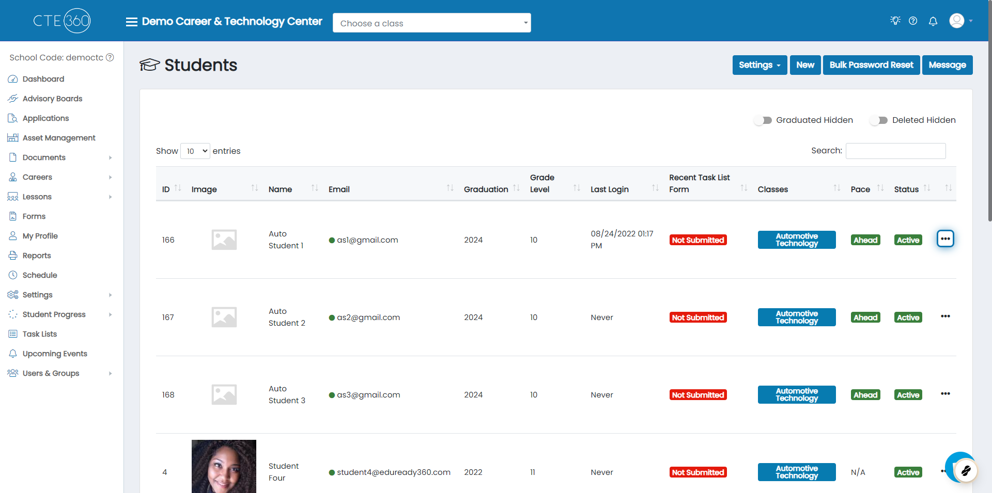The width and height of the screenshot is (992, 493).
Task: Toggle the Deleted Hidden switch
Action: (x=878, y=120)
